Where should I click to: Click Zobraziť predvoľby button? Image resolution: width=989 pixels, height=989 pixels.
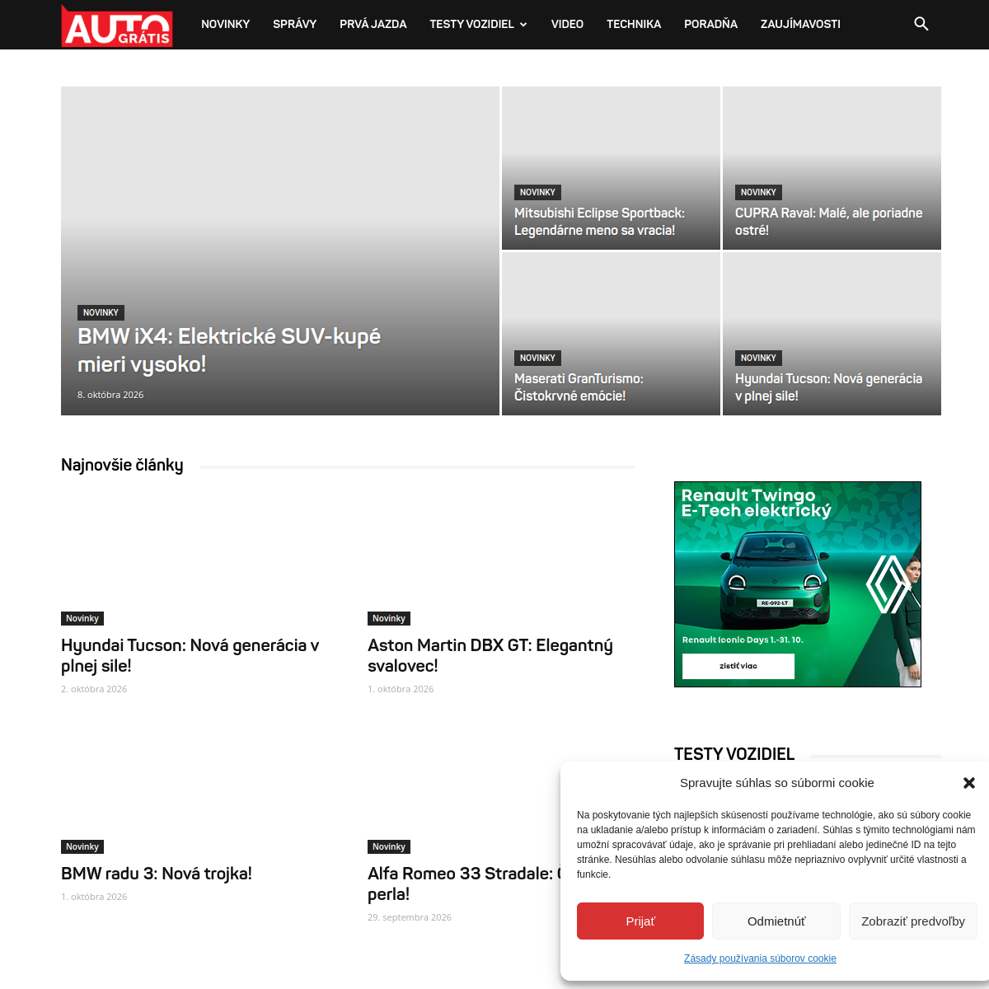pyautogui.click(x=913, y=921)
